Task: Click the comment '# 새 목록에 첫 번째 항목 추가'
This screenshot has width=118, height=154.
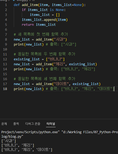Action: pyautogui.click(x=41, y=34)
